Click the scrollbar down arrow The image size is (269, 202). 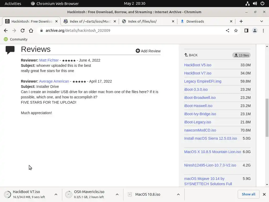coord(267,185)
